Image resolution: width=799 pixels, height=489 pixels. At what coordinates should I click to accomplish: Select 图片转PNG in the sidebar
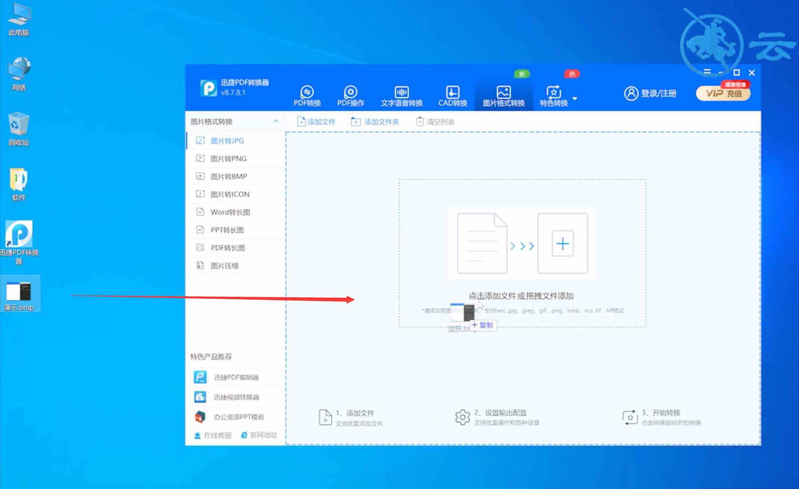pos(236,159)
